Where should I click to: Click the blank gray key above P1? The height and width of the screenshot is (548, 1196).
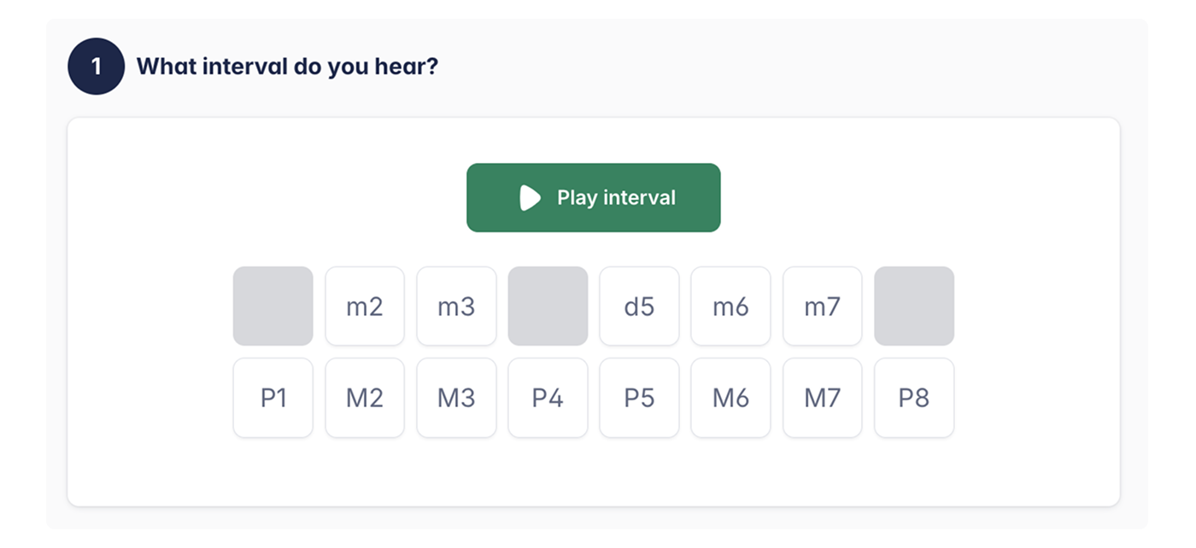coord(273,306)
